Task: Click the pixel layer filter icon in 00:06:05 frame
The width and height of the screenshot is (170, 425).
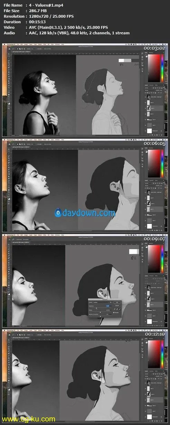Action: pyautogui.click(x=153, y=183)
